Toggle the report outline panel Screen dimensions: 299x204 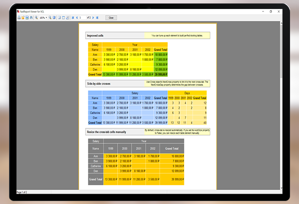pos(59,17)
